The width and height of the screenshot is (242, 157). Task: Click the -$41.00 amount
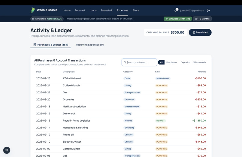tap(201, 113)
